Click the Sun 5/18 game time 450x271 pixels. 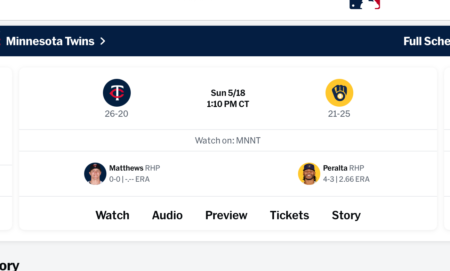click(x=228, y=98)
